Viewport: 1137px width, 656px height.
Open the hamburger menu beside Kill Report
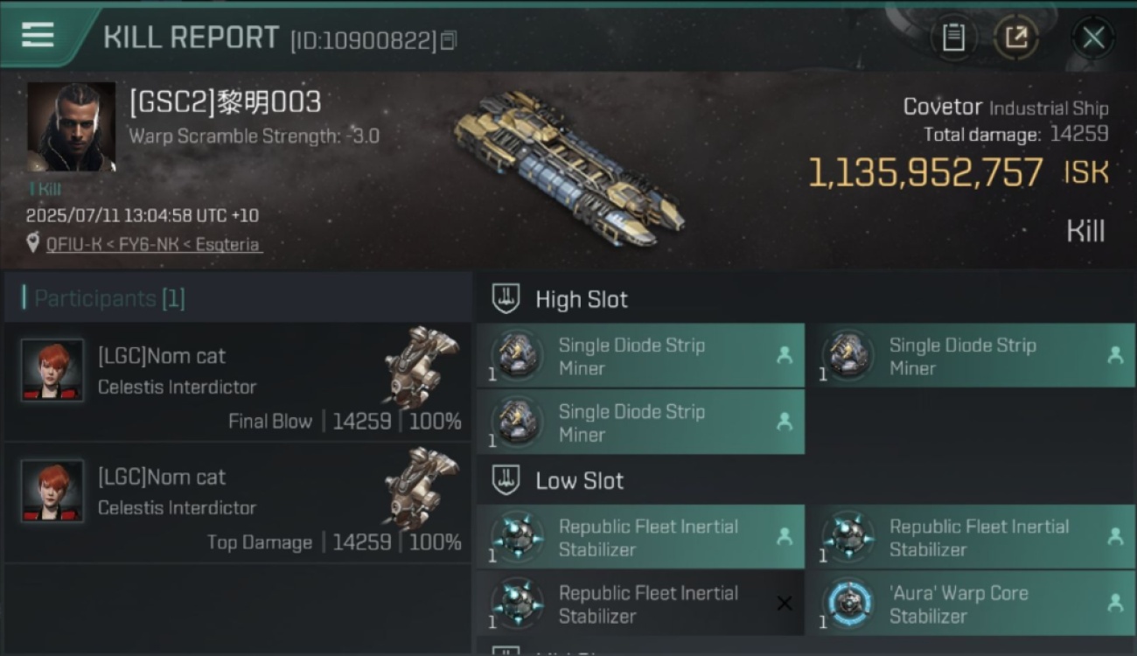click(x=38, y=34)
